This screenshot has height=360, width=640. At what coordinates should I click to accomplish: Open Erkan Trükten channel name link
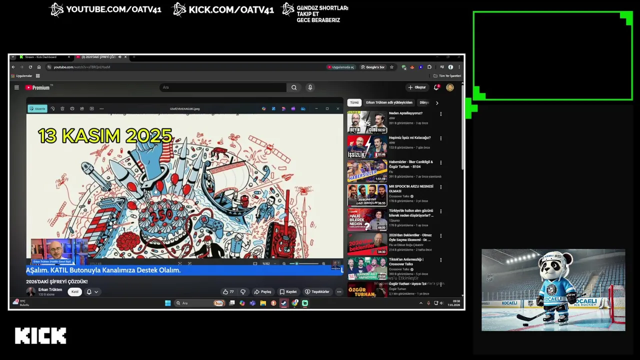(x=50, y=289)
